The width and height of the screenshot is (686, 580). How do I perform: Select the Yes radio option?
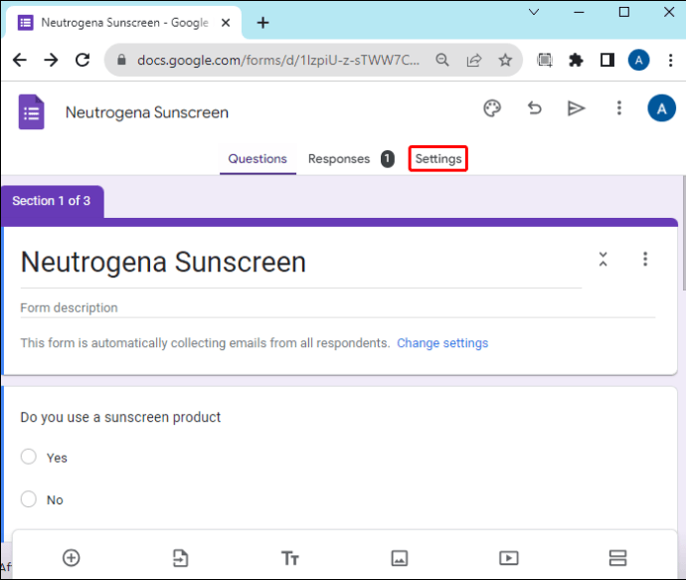[x=29, y=457]
